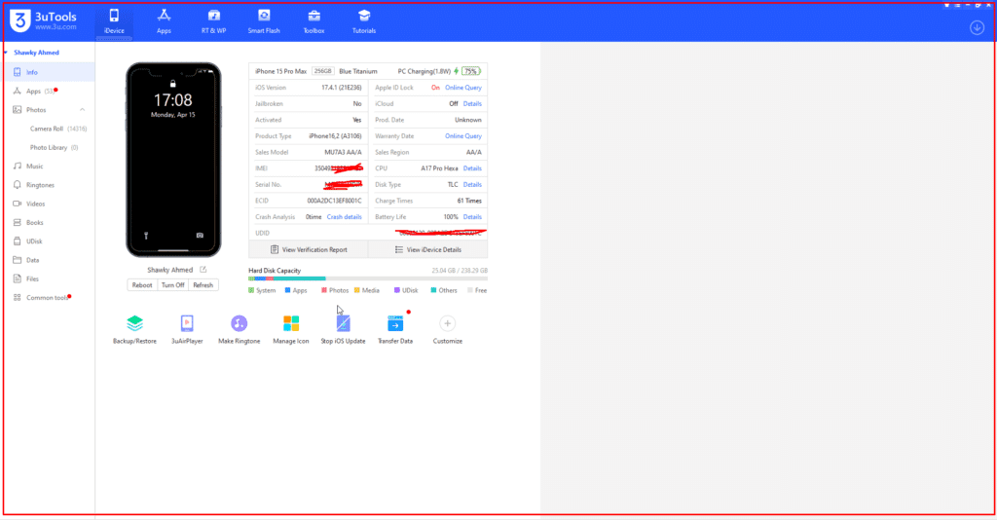Image resolution: width=997 pixels, height=520 pixels.
Task: Collapse the Shawky Ahmed device tree
Action: click(5, 54)
